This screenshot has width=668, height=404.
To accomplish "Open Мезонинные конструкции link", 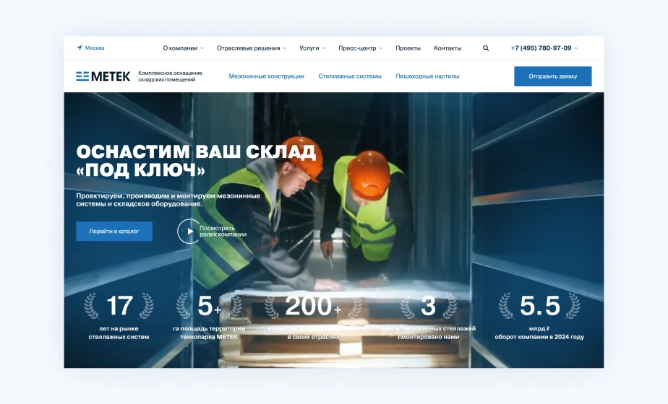I will (x=266, y=76).
